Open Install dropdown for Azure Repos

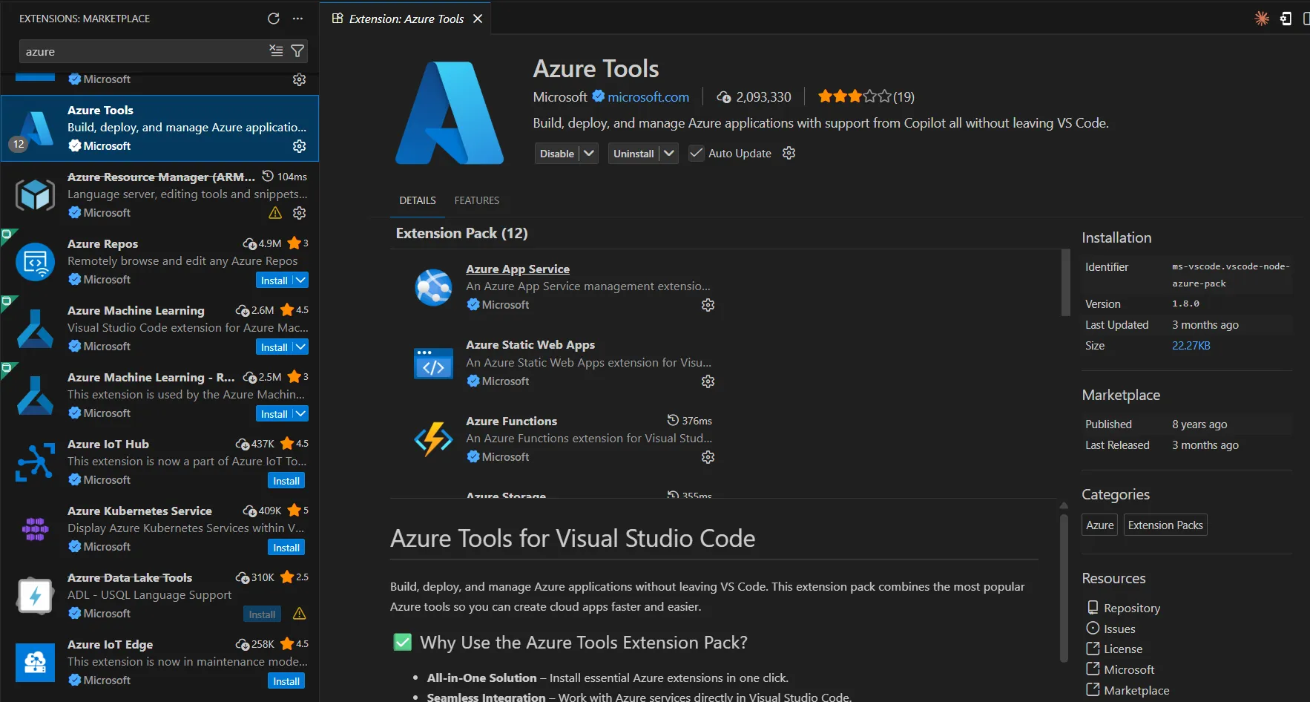[x=300, y=281]
